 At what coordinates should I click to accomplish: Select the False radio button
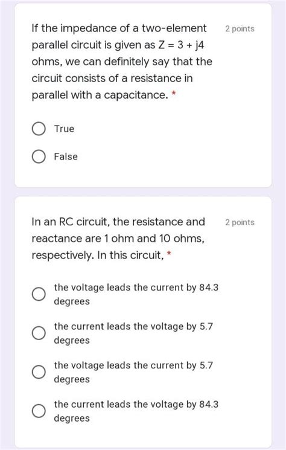click(39, 156)
